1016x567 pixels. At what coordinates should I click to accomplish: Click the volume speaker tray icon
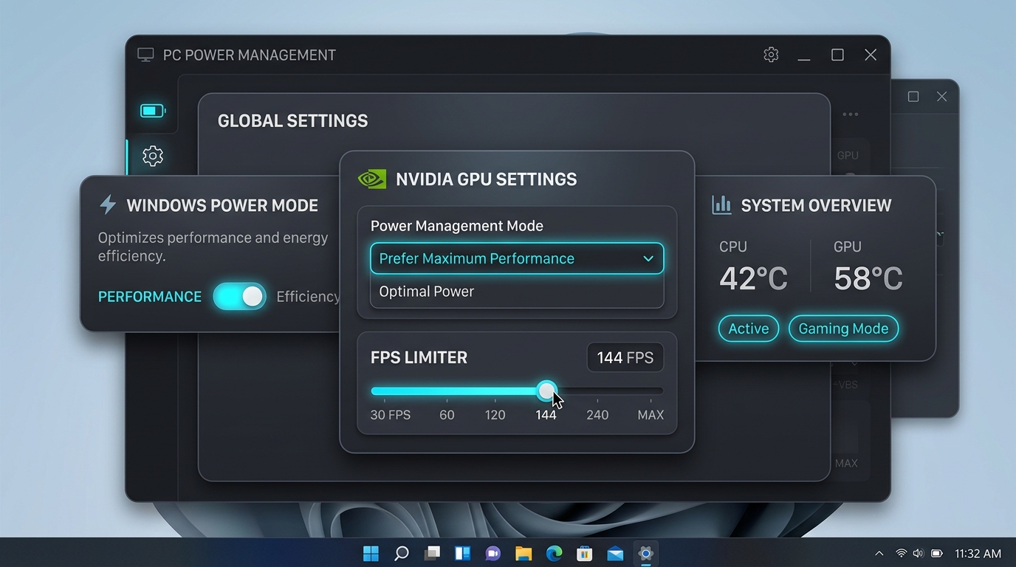[x=918, y=553]
